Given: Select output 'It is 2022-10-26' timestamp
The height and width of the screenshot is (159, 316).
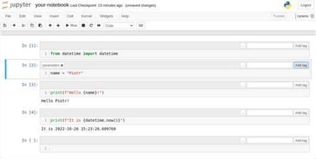Looking at the screenshot, I should pyautogui.click(x=79, y=129).
